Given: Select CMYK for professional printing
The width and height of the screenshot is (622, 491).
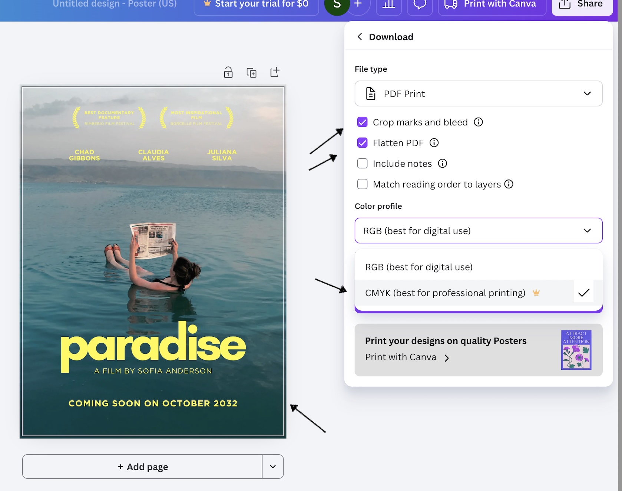Looking at the screenshot, I should tap(445, 293).
